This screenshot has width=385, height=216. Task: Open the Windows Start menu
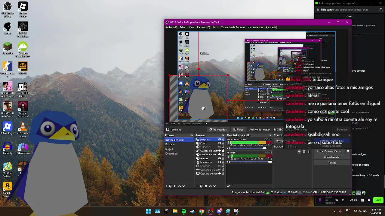[x=148, y=211]
